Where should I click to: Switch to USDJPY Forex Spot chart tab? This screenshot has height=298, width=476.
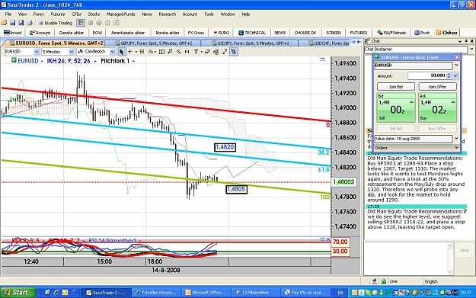(250, 43)
